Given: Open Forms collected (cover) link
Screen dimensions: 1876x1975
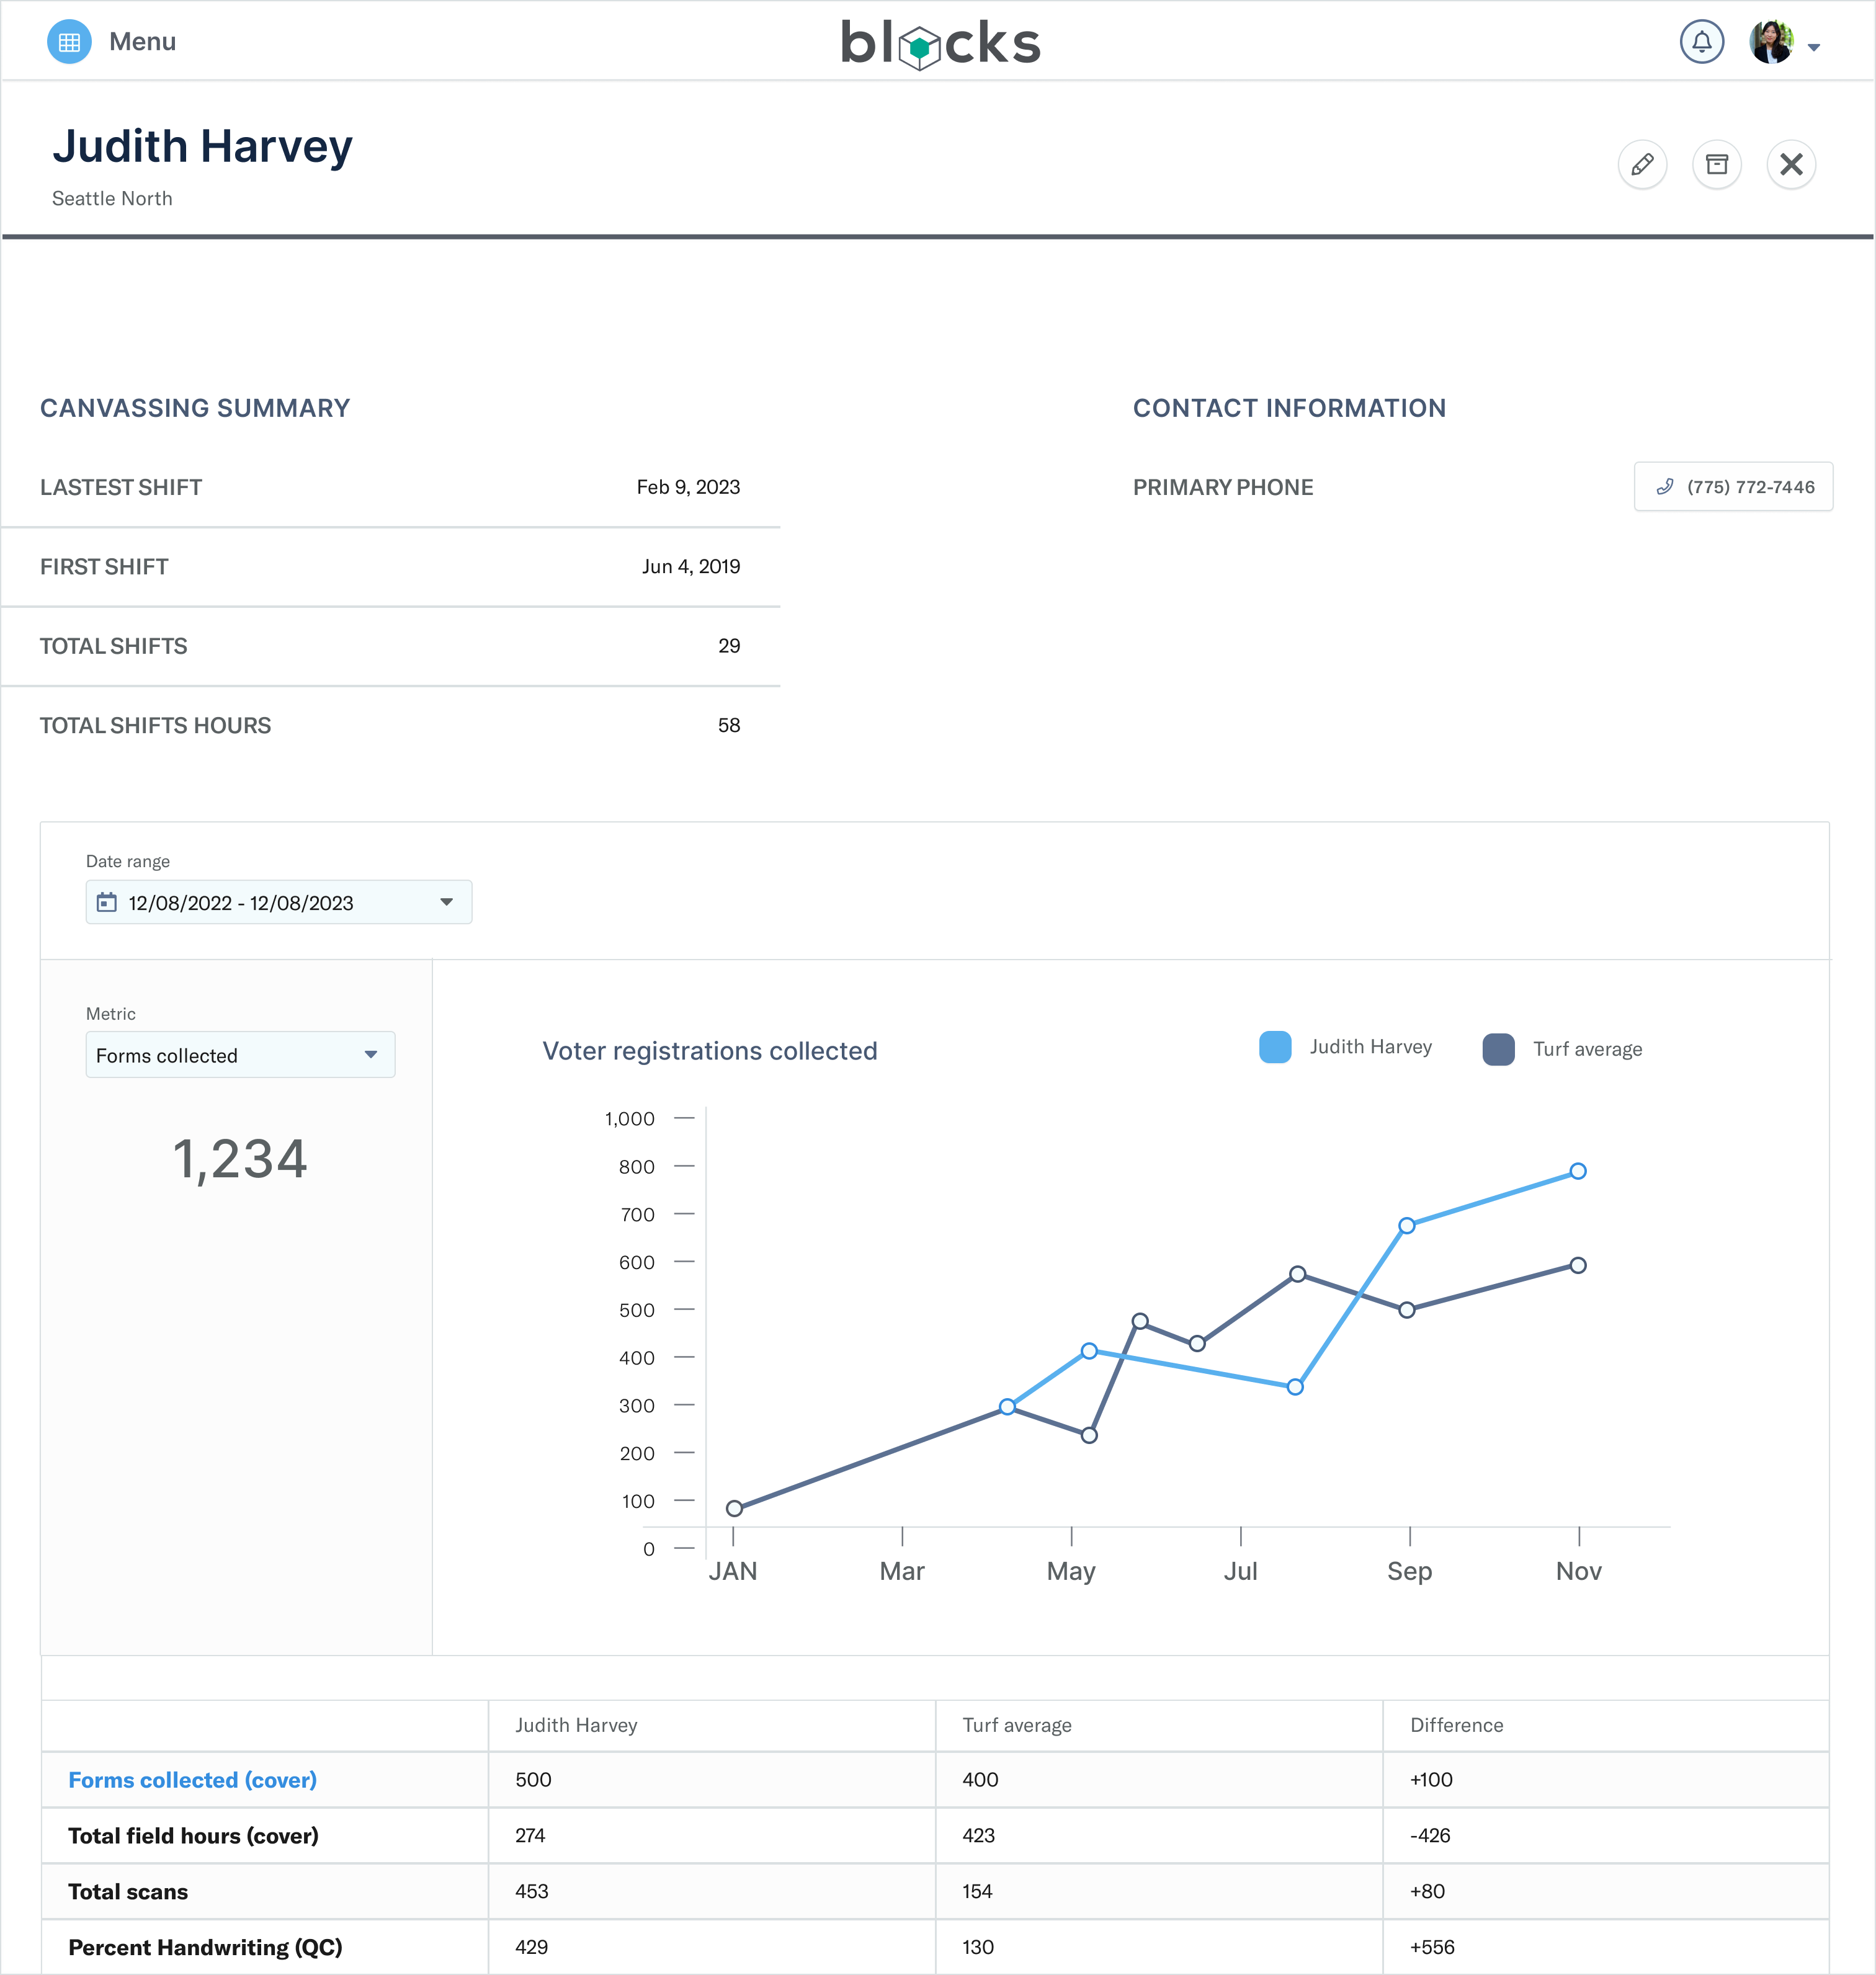Looking at the screenshot, I should tap(192, 1780).
